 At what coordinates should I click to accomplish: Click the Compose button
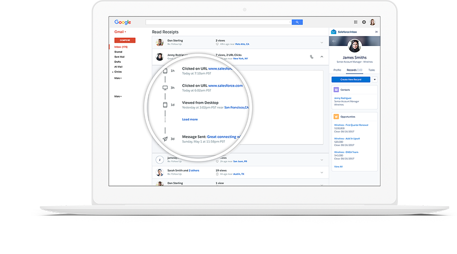(125, 40)
